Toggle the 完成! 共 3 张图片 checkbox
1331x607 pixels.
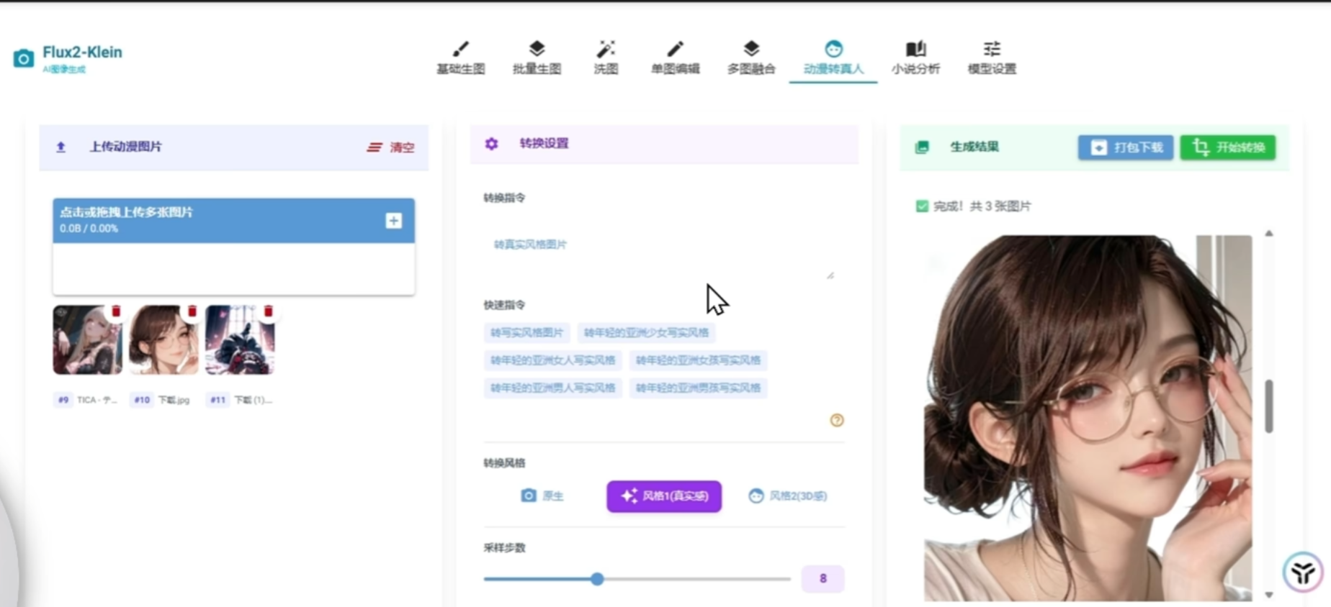(922, 206)
